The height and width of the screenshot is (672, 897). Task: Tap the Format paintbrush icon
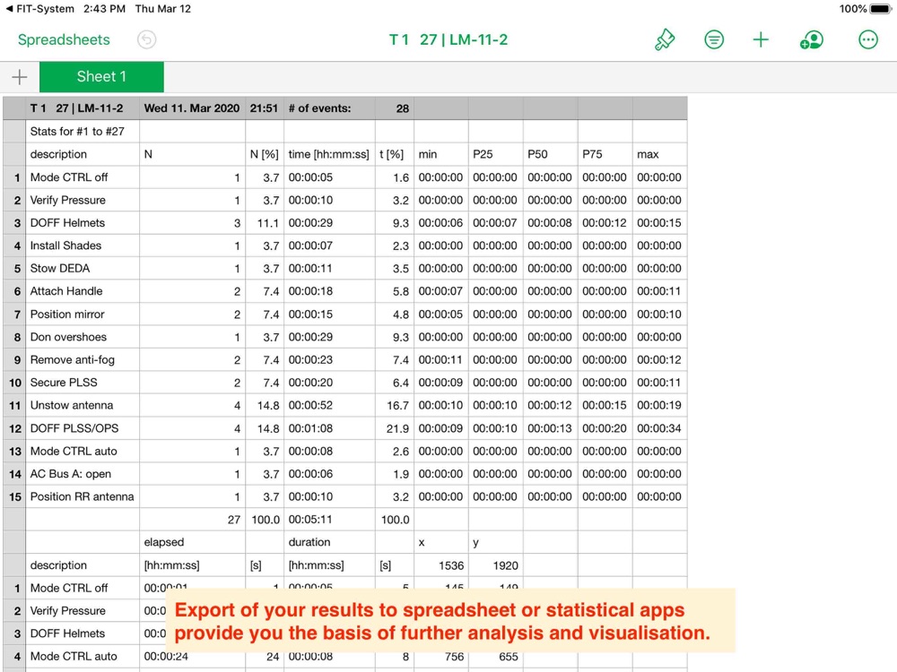click(665, 40)
